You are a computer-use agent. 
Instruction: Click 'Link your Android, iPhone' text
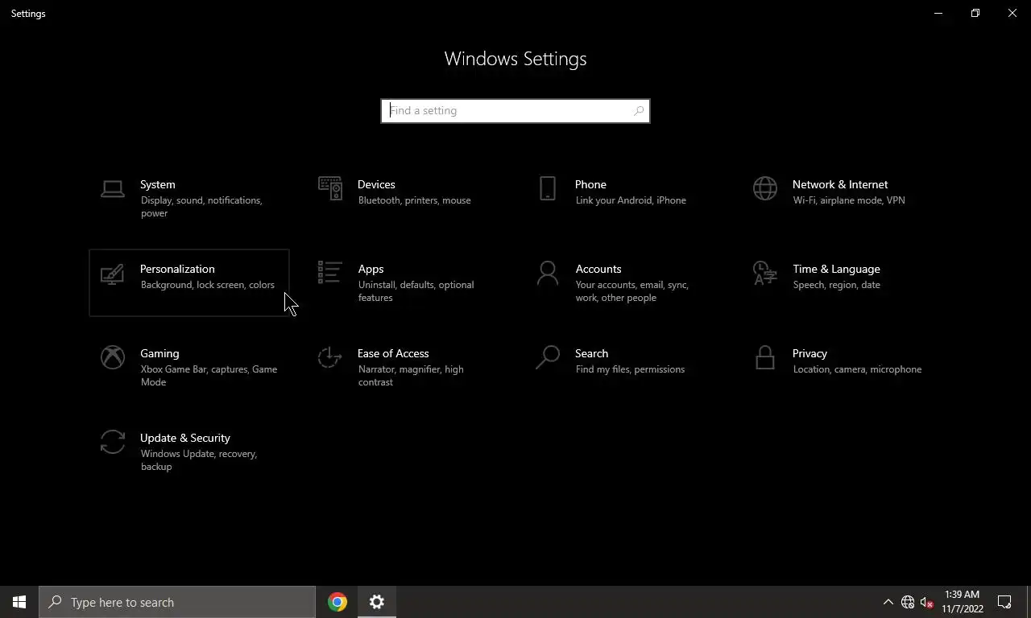coord(631,200)
